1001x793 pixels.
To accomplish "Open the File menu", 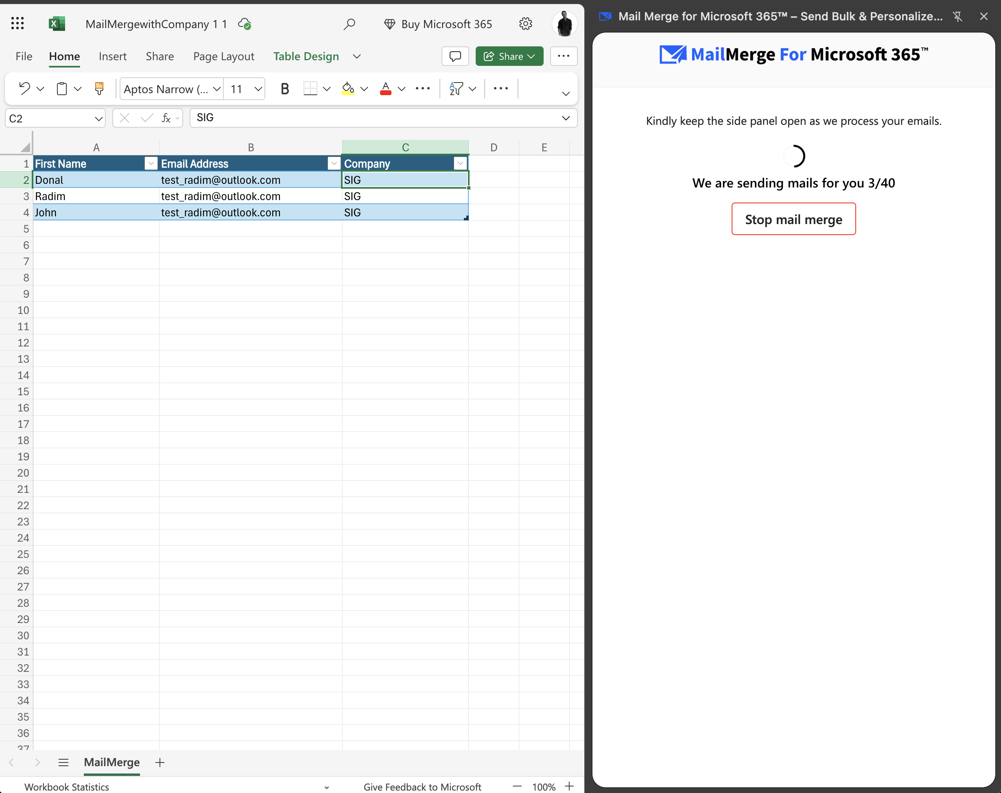I will [24, 56].
